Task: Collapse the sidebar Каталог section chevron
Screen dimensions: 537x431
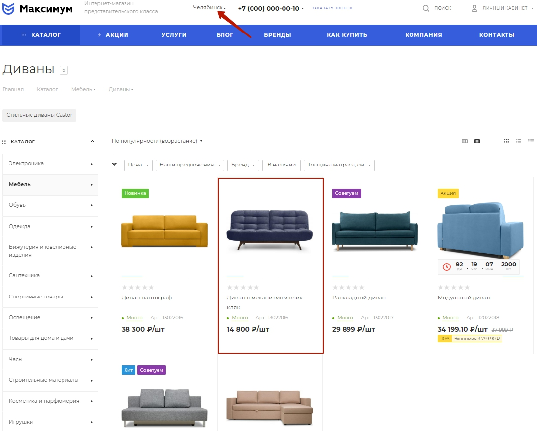Action: pos(92,141)
